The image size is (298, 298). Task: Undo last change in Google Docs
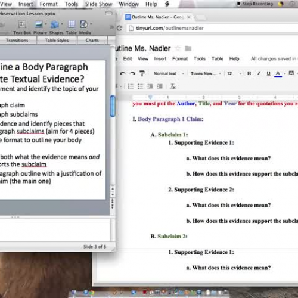point(123,73)
